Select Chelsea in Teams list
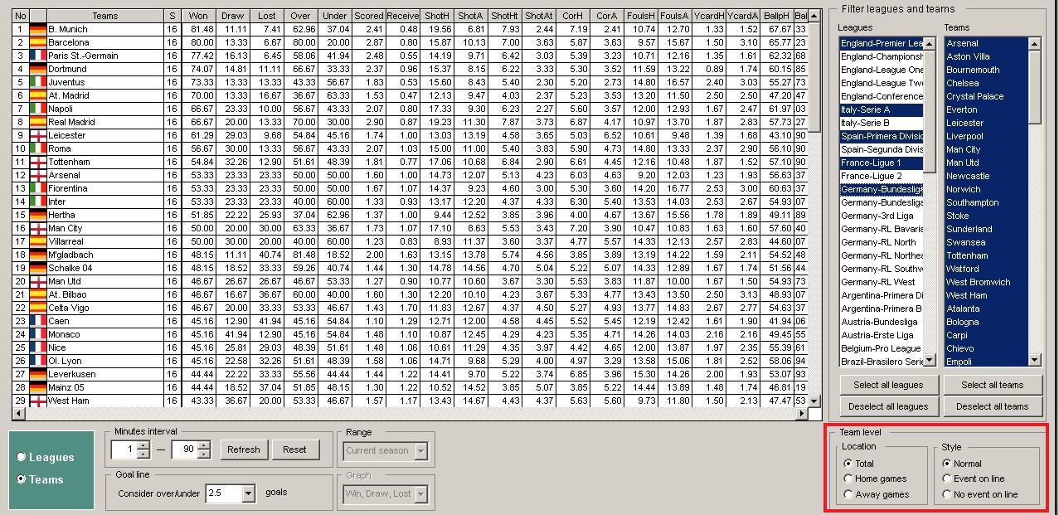The image size is (1059, 515). click(x=986, y=83)
